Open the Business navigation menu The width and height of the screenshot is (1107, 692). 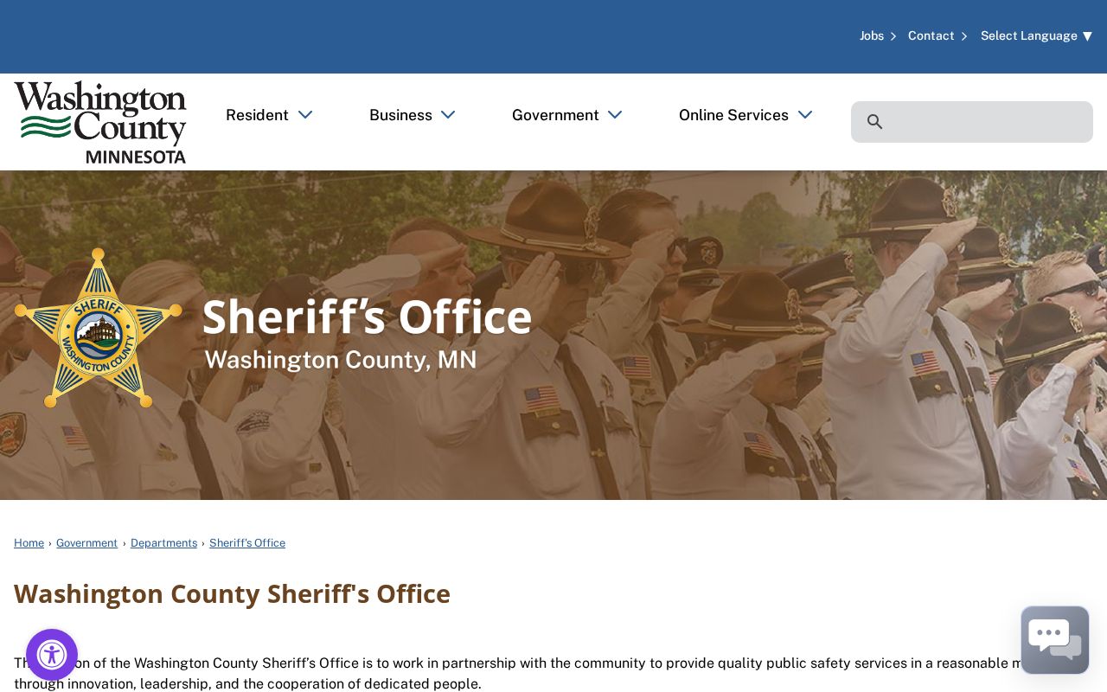[400, 115]
